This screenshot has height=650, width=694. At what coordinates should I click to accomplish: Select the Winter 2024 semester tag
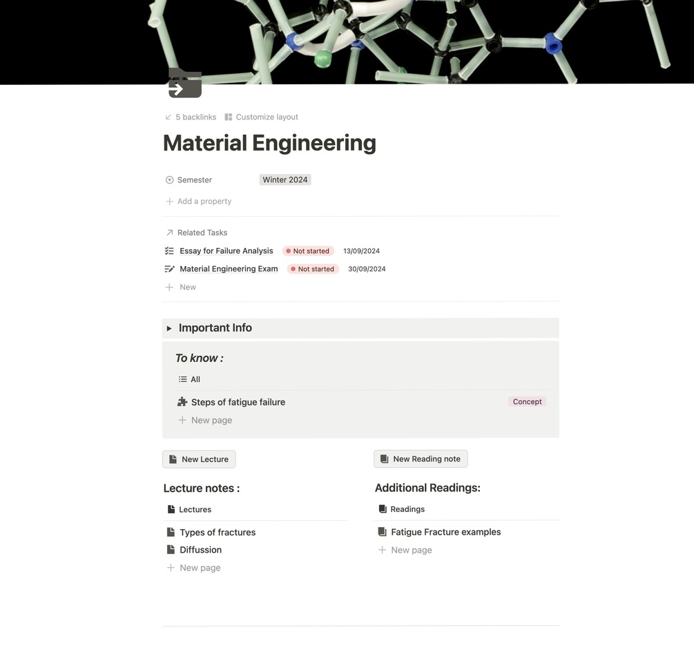(x=285, y=180)
